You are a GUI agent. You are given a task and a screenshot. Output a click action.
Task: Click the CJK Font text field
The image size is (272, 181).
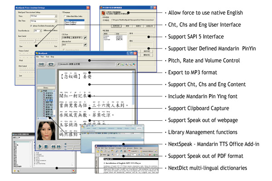coord(73,38)
